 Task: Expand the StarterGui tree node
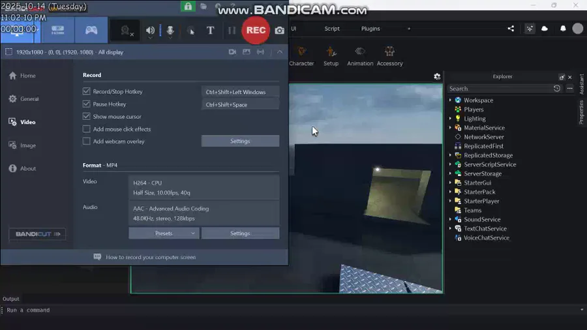tap(450, 183)
